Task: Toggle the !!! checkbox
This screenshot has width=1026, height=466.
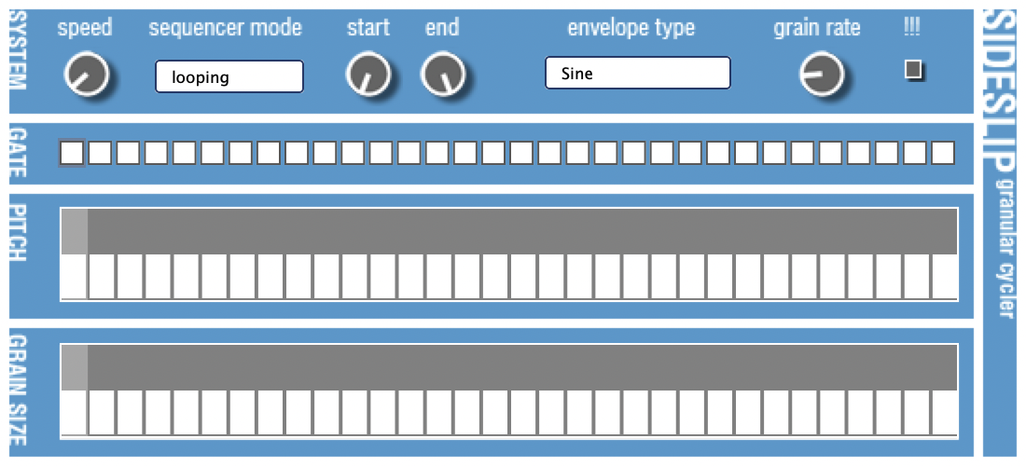Action: click(x=913, y=70)
